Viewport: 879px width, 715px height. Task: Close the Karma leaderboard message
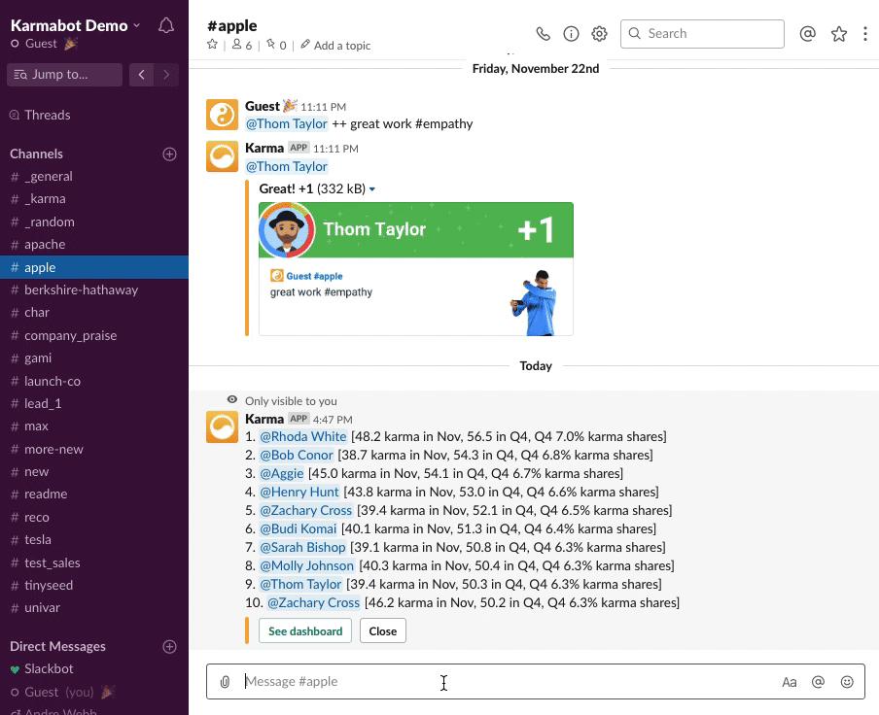coord(383,631)
